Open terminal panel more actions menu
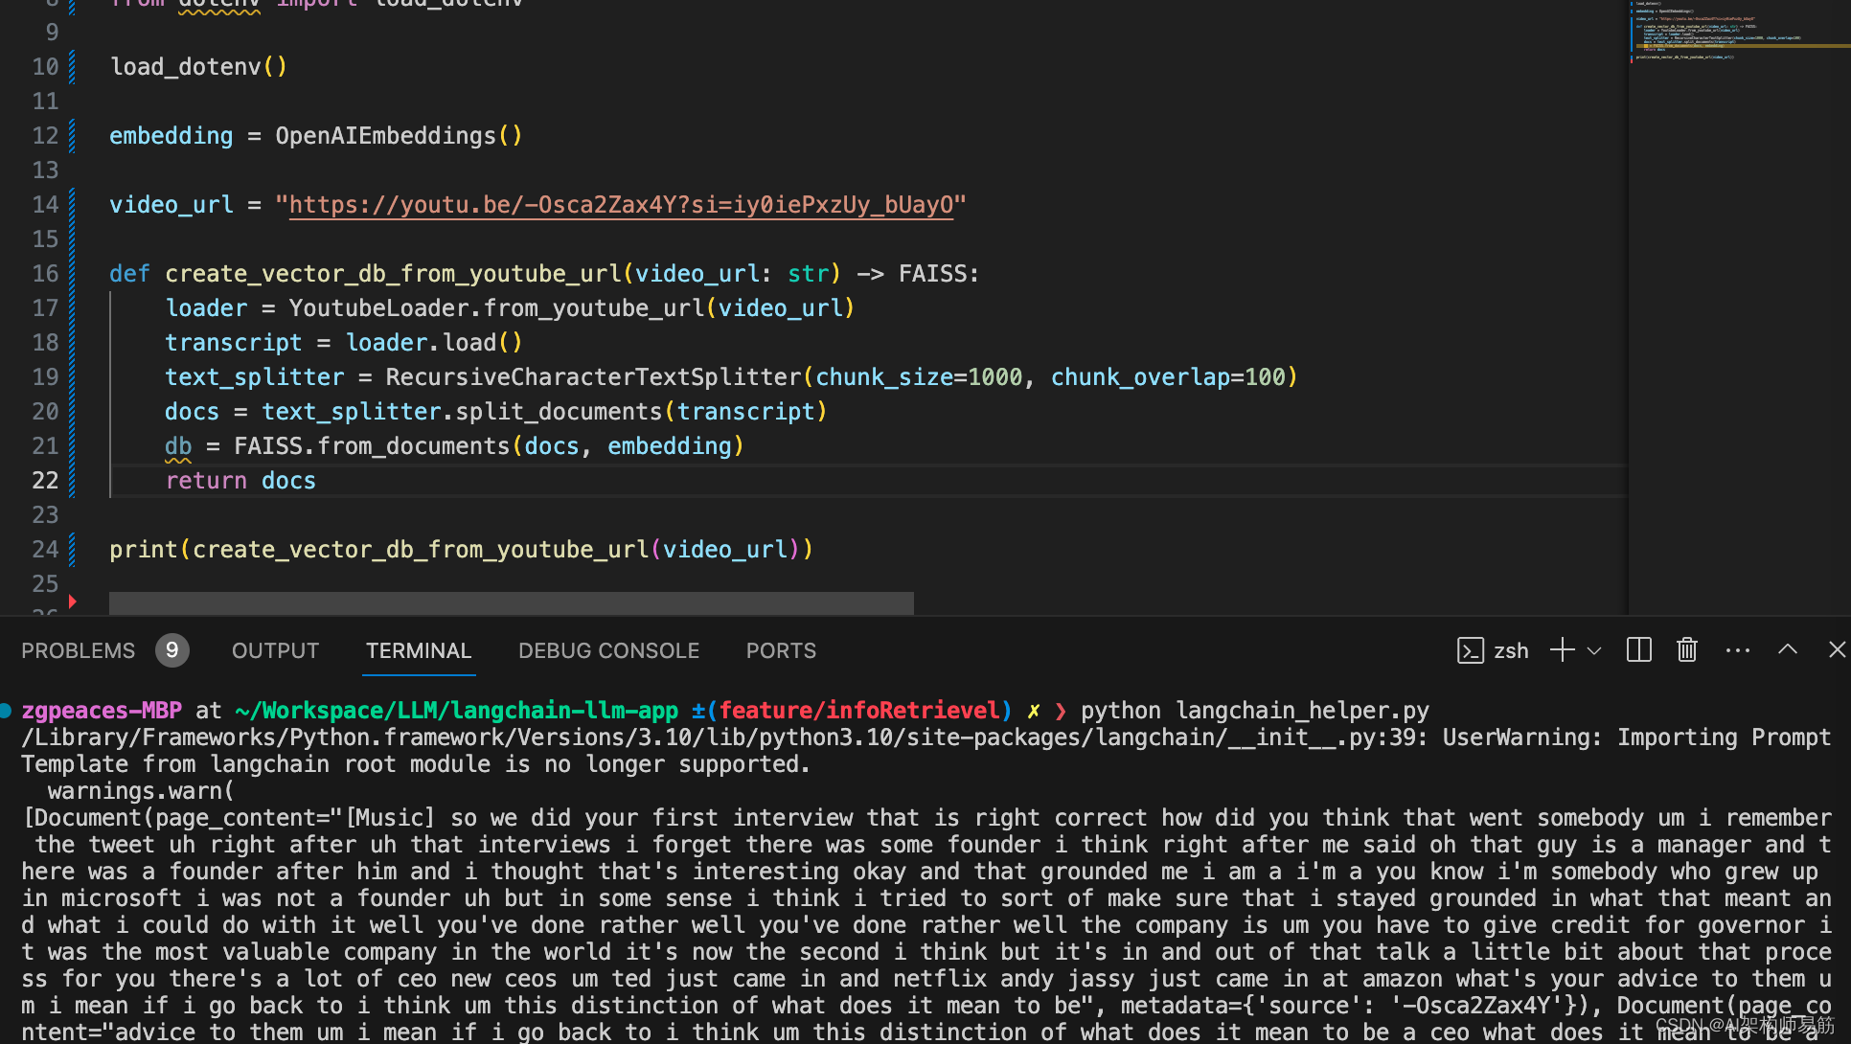 (1737, 650)
